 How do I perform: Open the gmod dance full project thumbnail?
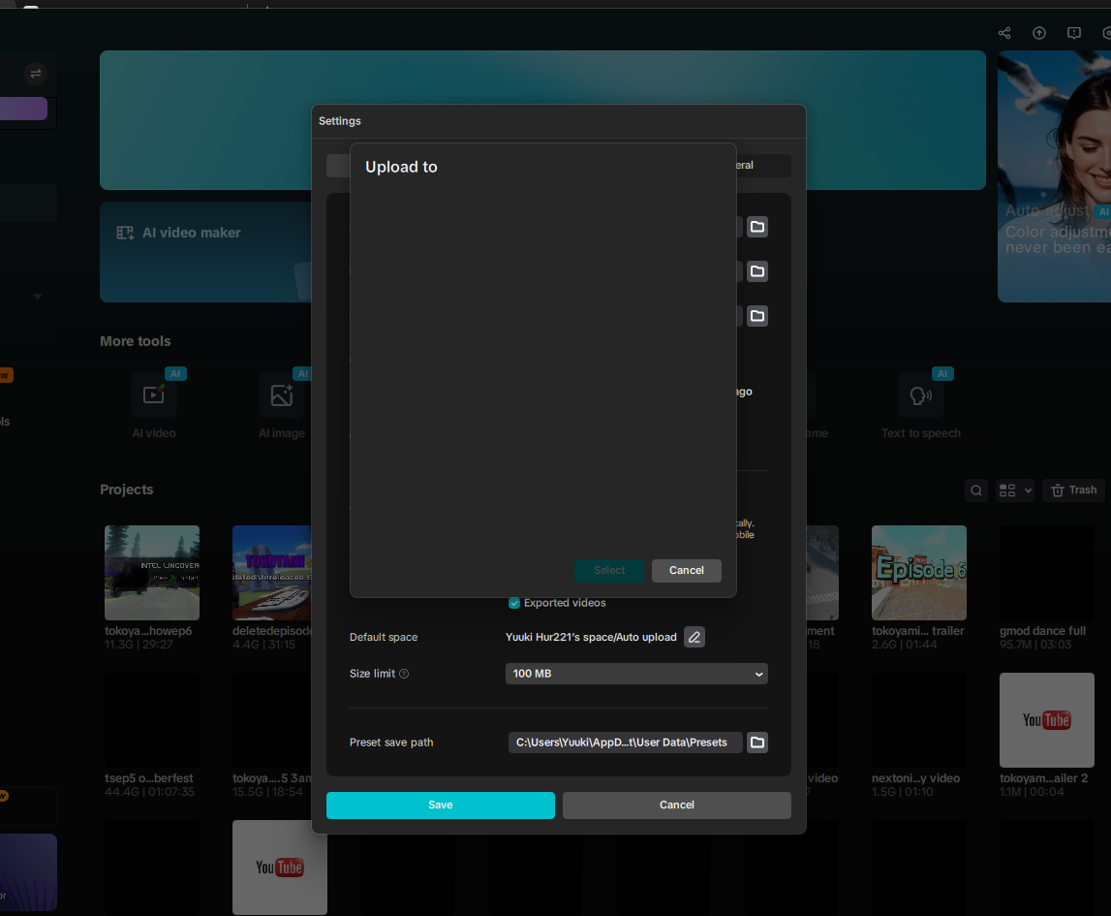1046,573
